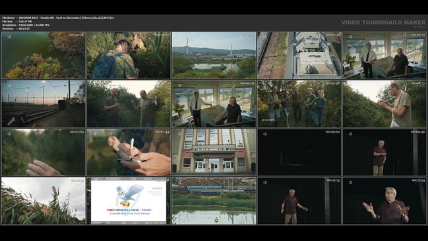Click the Video Thumbnails Maker watermark

point(383,23)
